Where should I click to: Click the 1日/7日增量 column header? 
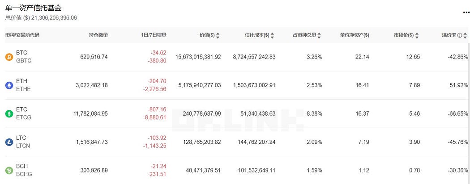click(154, 35)
